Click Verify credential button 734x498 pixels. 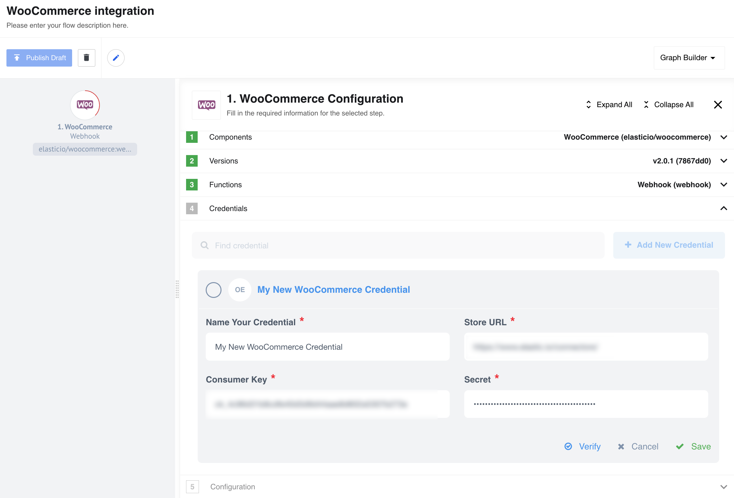click(x=583, y=447)
